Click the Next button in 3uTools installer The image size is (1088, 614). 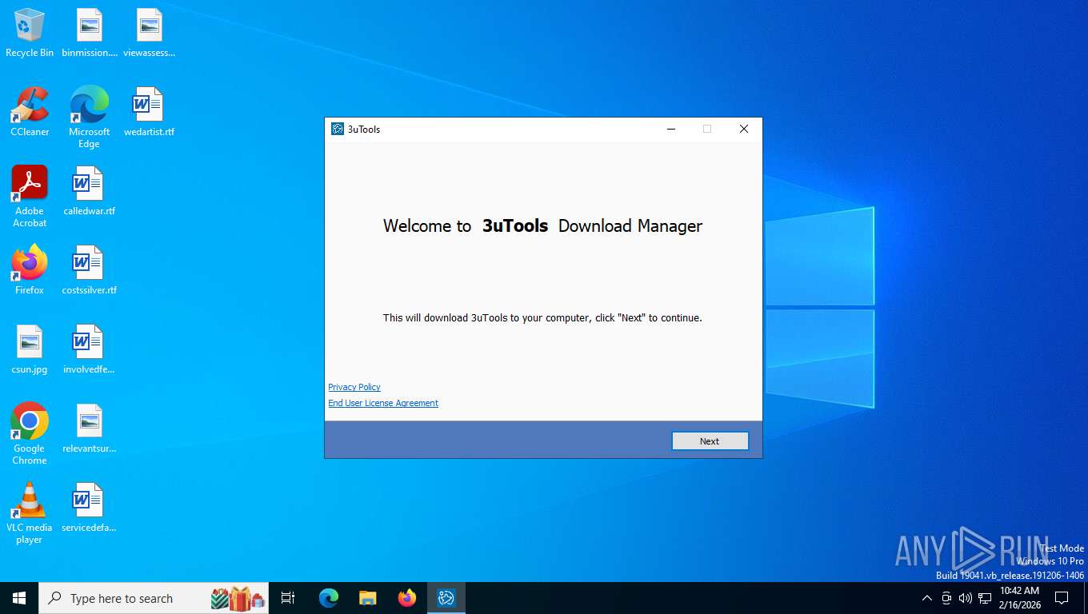710,441
